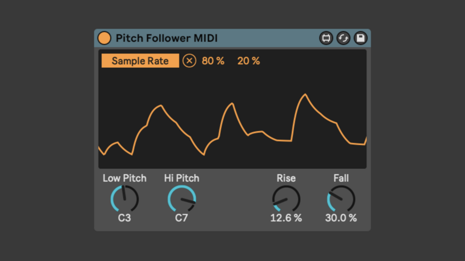The height and width of the screenshot is (261, 465).
Task: Toggle the Sample Rate button
Action: click(140, 61)
